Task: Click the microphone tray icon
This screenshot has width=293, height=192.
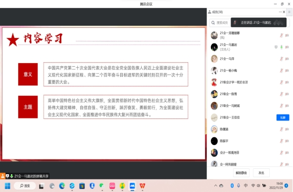Action: [x=239, y=186]
